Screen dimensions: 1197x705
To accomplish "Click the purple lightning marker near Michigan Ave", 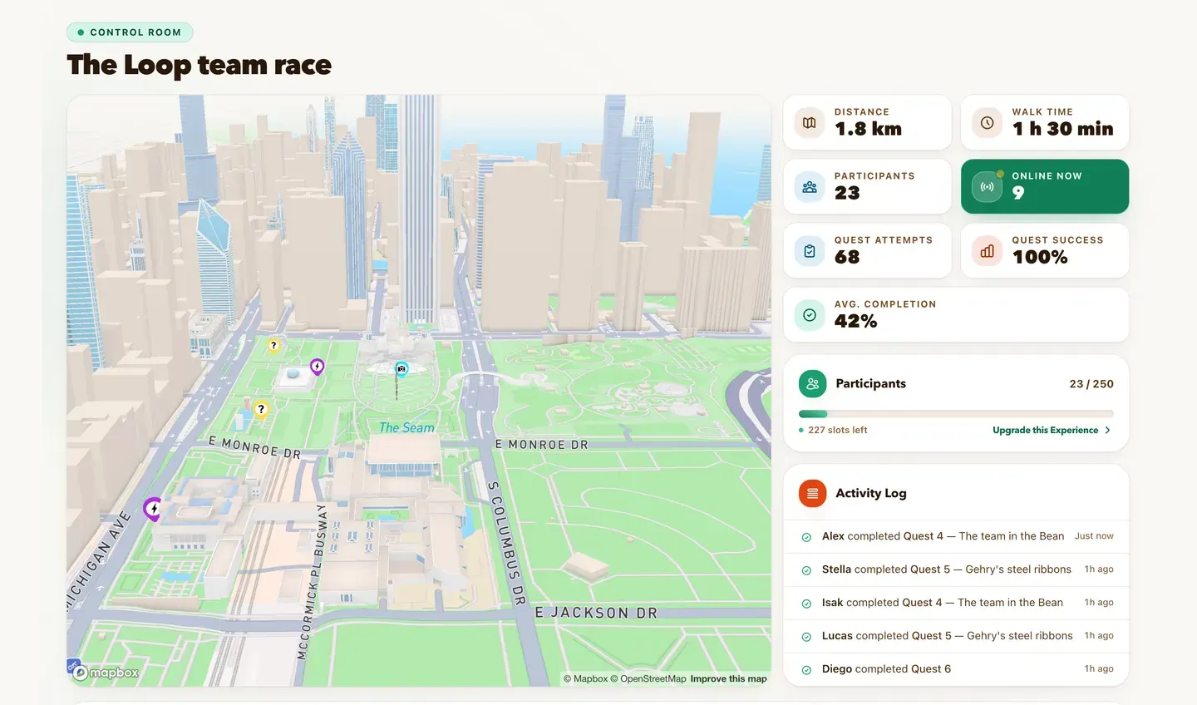I will tap(153, 509).
